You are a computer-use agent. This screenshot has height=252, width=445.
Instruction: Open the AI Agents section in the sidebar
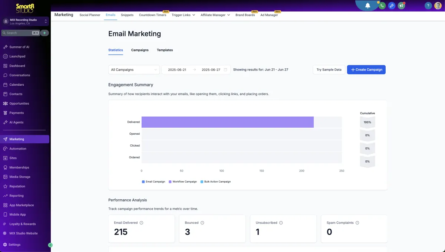tap(16, 122)
